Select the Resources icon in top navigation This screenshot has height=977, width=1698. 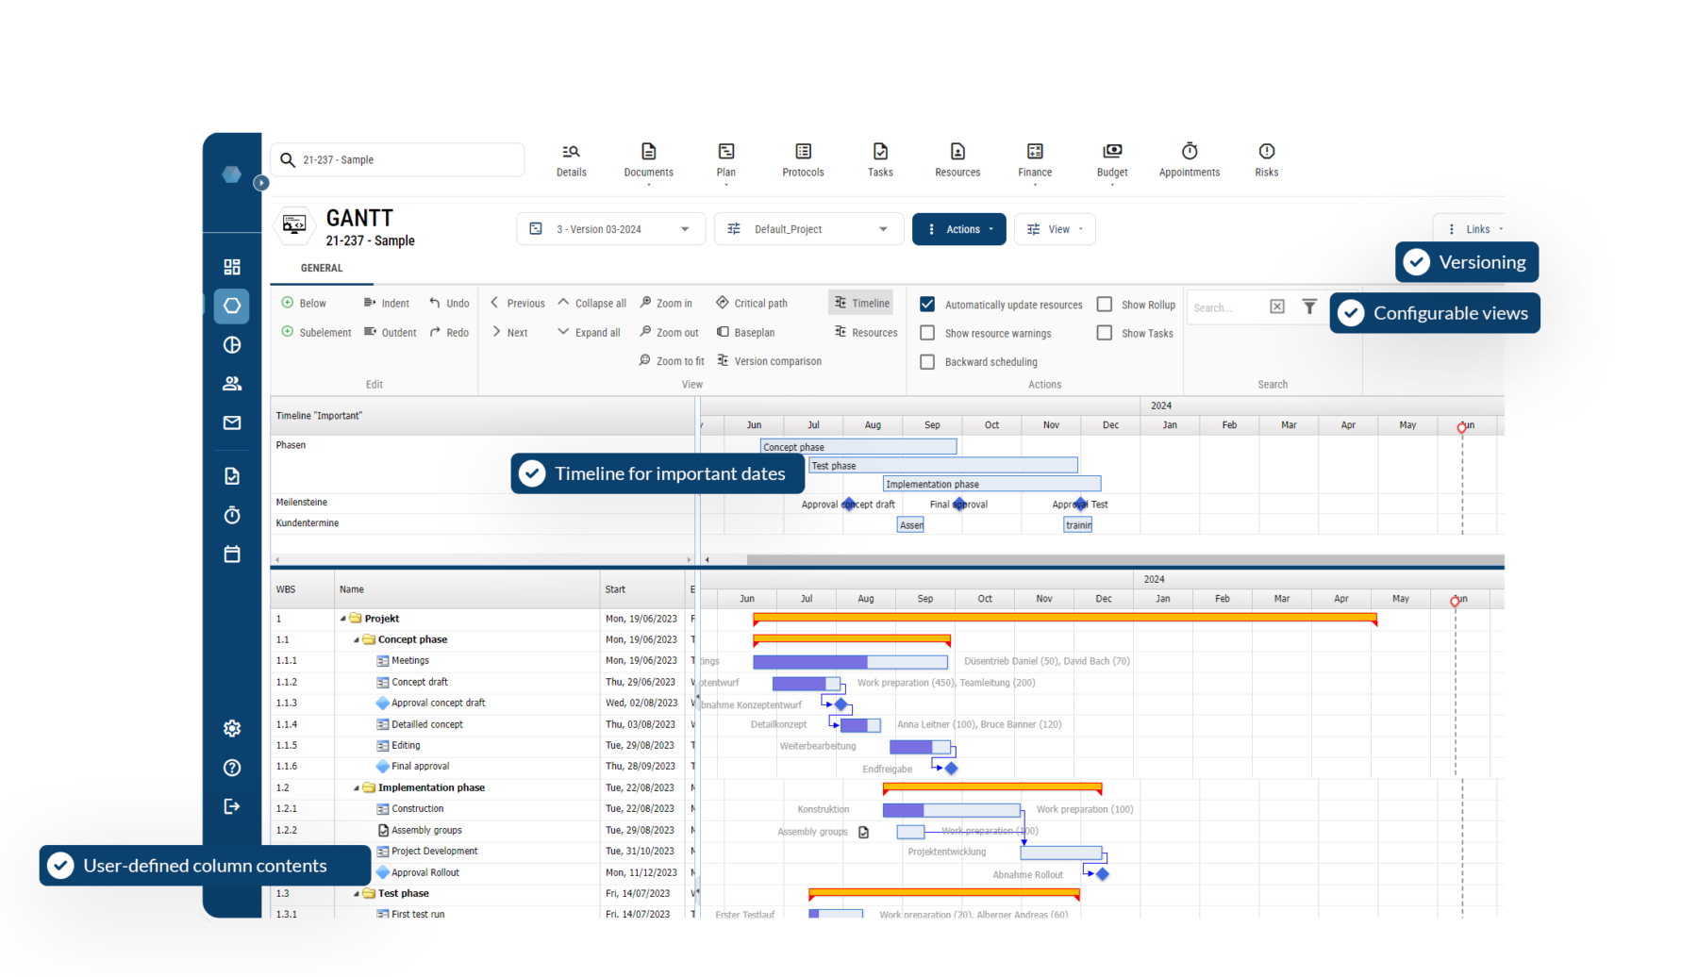(957, 160)
